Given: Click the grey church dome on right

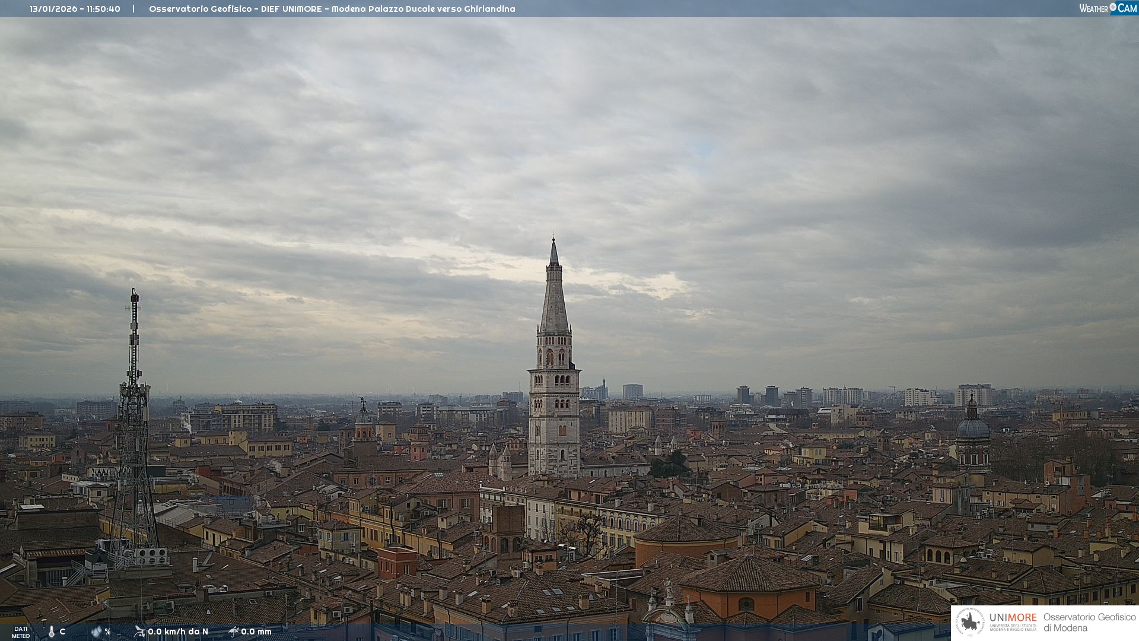Looking at the screenshot, I should tap(972, 427).
